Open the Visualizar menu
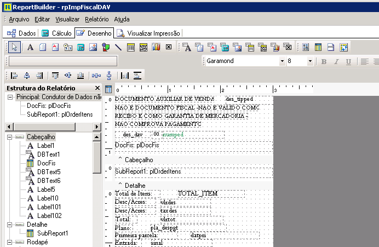Viewport: 379px width, 247px height. click(67, 19)
